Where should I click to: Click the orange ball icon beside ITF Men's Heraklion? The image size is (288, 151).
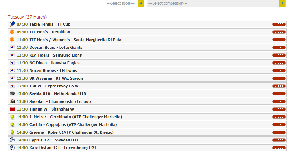(12, 32)
